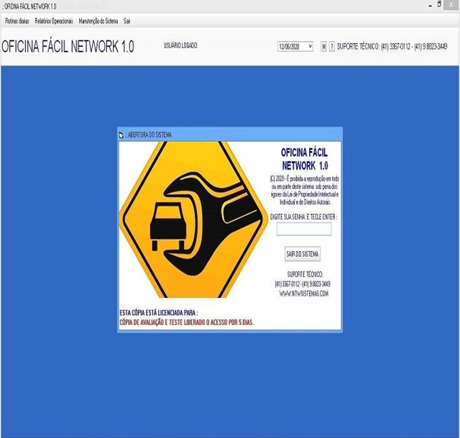
Task: Click the question mark help button
Action: click(331, 47)
